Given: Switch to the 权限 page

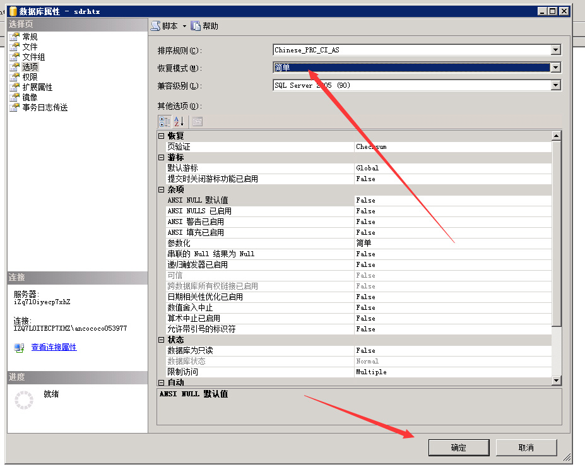Looking at the screenshot, I should (x=30, y=77).
